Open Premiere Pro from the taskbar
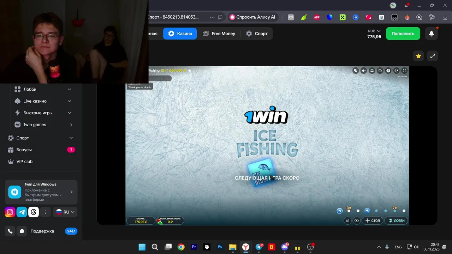 [x=194, y=247]
